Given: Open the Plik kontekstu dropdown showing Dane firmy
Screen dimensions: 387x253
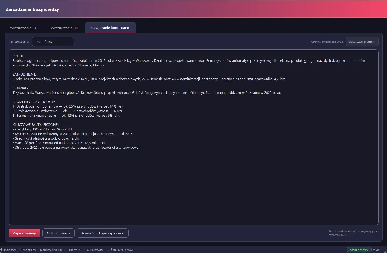Looking at the screenshot, I should (53, 42).
